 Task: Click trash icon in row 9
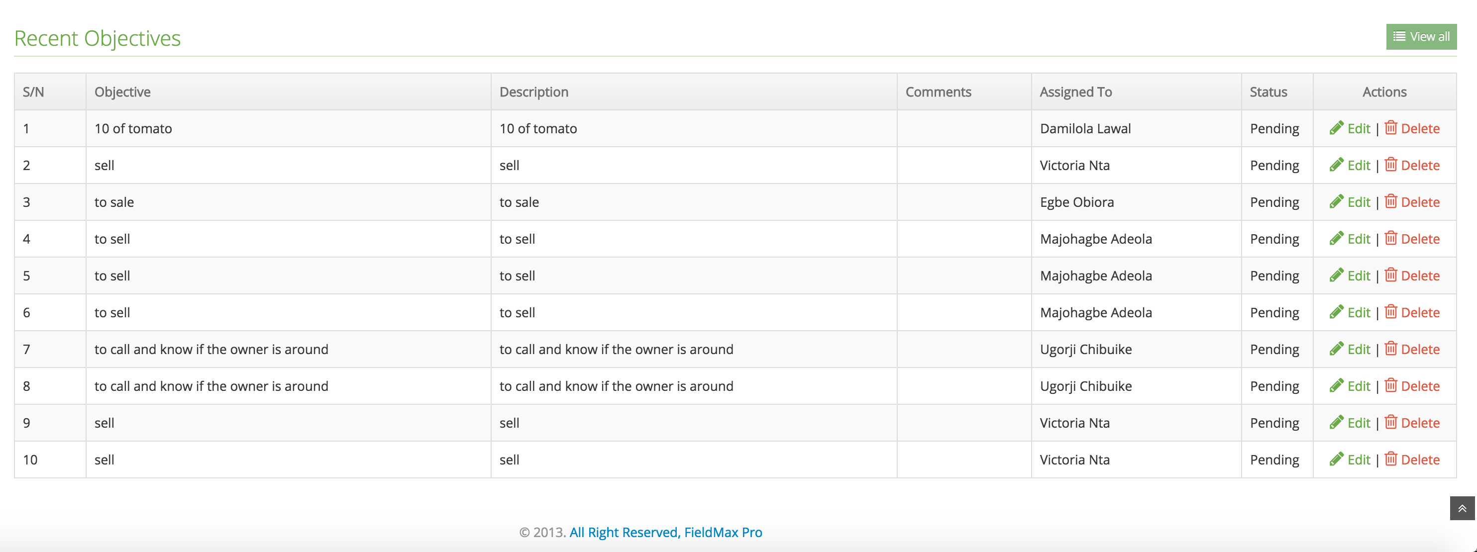click(x=1390, y=422)
